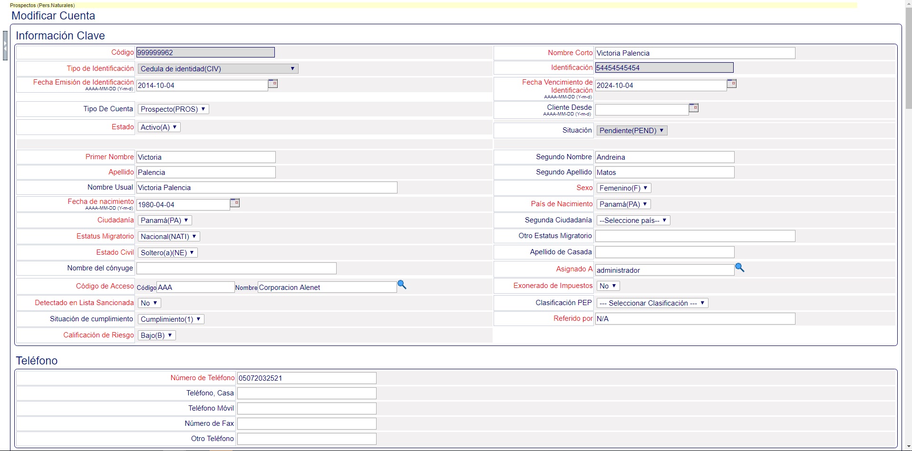Viewport: 912px width, 451px height.
Task: Click the Código de Acceso search magnifier
Action: pos(402,285)
